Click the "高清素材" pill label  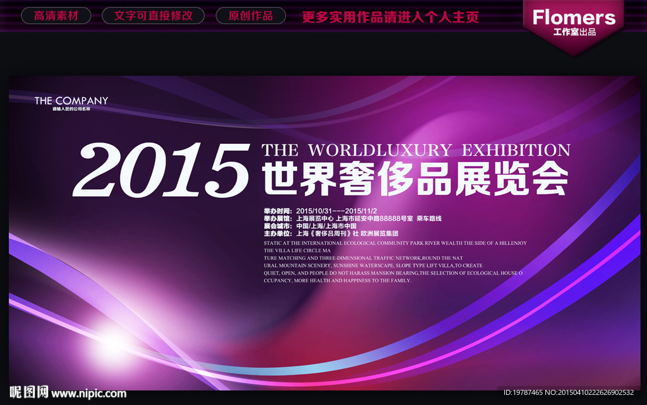pyautogui.click(x=56, y=16)
